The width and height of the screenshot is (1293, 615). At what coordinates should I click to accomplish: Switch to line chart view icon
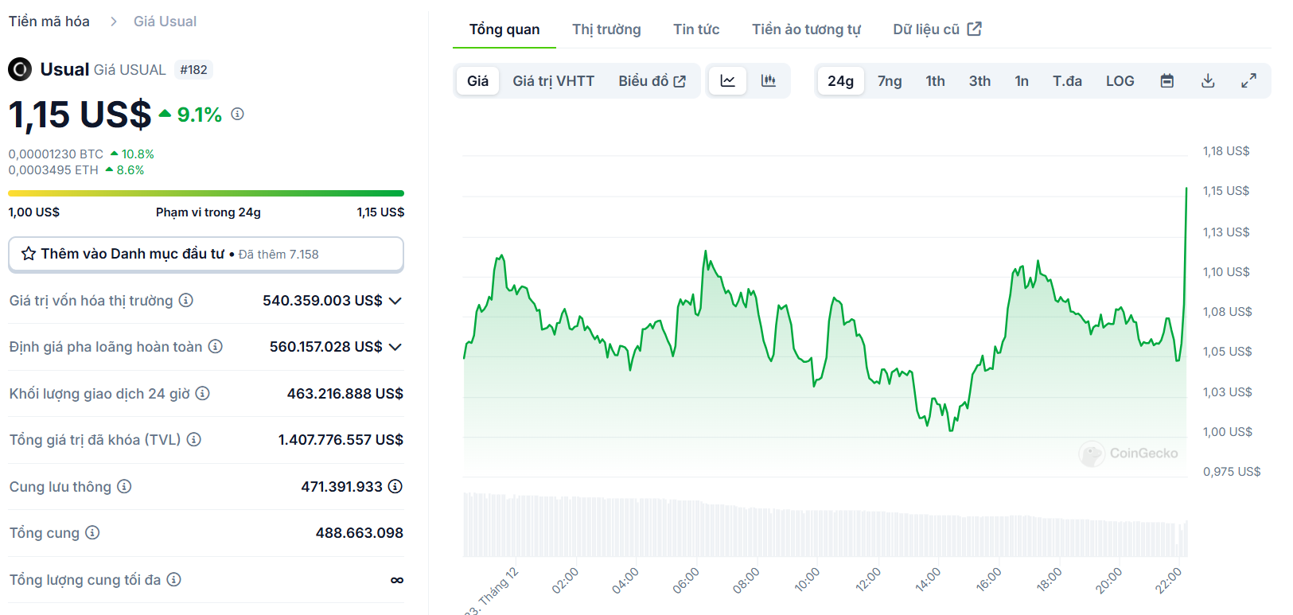(728, 80)
